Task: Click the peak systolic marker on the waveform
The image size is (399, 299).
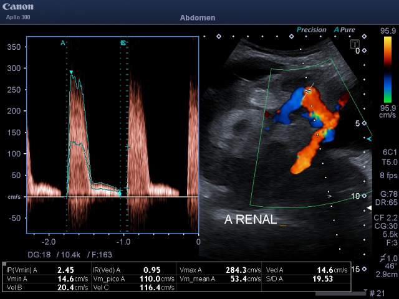Action: click(72, 73)
